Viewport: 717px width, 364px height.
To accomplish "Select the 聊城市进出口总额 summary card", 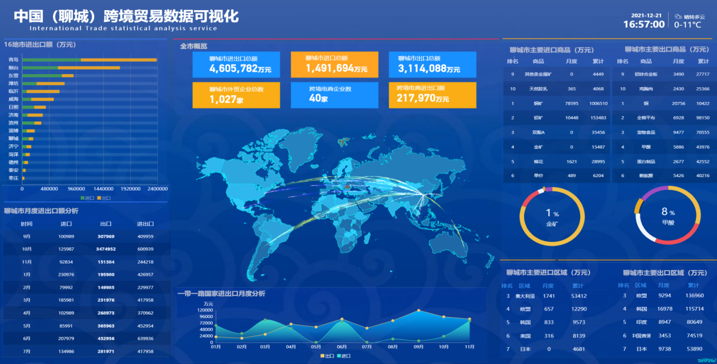I will (x=236, y=65).
